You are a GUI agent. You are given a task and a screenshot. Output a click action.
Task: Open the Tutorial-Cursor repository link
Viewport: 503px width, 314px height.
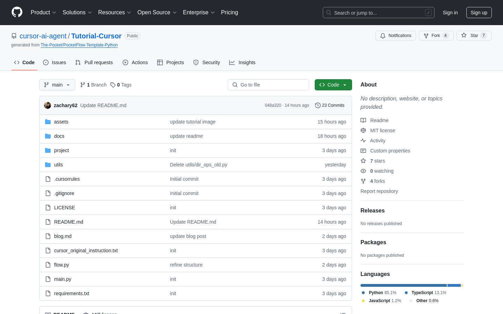click(x=96, y=36)
